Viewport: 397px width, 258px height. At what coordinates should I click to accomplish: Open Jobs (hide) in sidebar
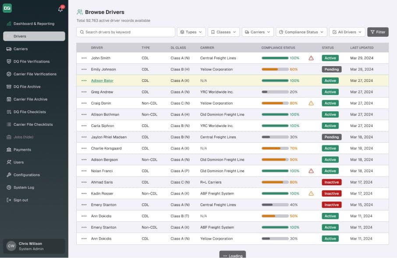pos(34,137)
